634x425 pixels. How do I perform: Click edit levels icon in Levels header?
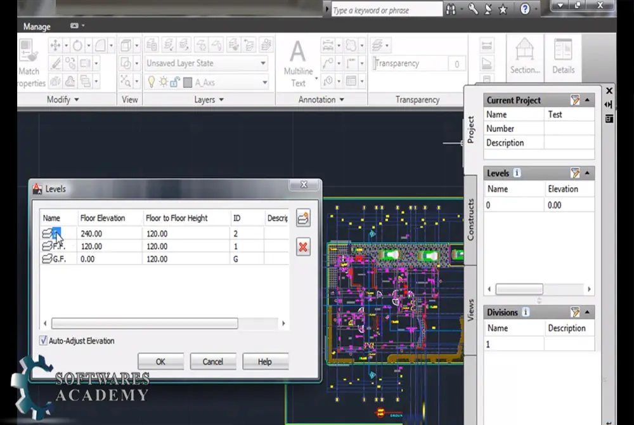coord(575,173)
